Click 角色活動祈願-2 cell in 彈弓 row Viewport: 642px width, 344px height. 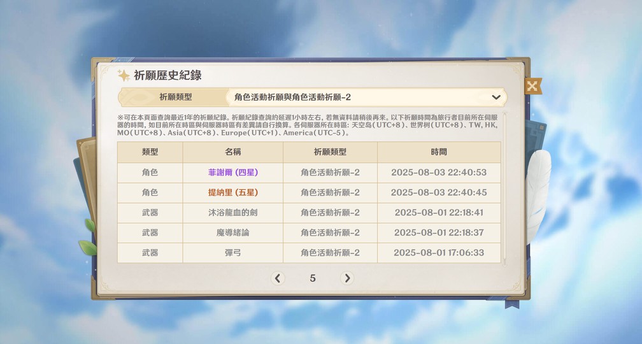tap(330, 253)
